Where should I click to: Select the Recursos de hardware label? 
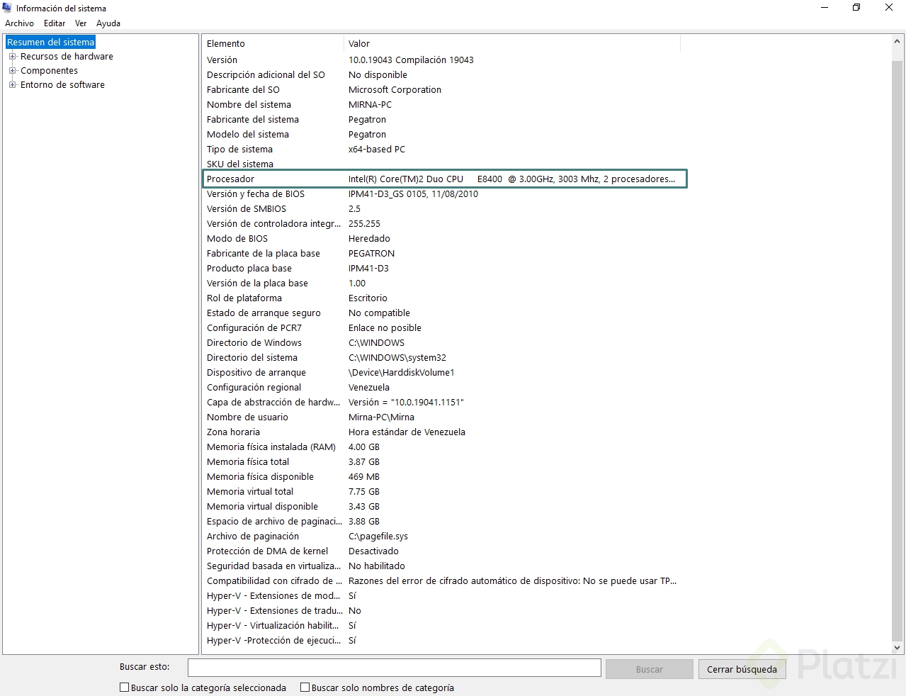(x=67, y=57)
